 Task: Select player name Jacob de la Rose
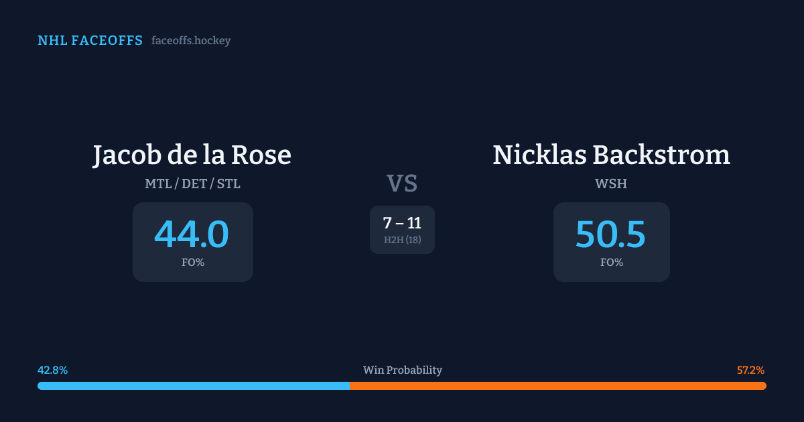(192, 155)
